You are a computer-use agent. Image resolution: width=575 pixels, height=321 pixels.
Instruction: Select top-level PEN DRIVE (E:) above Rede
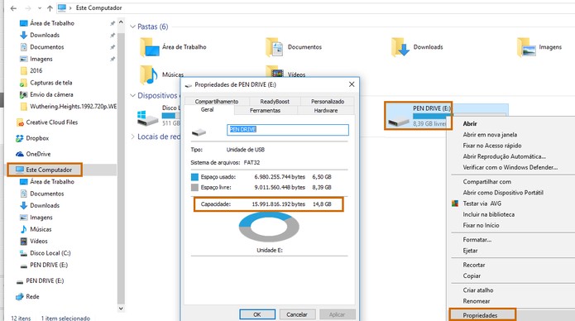pos(45,280)
